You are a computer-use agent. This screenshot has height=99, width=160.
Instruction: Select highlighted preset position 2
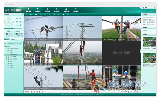7,34
